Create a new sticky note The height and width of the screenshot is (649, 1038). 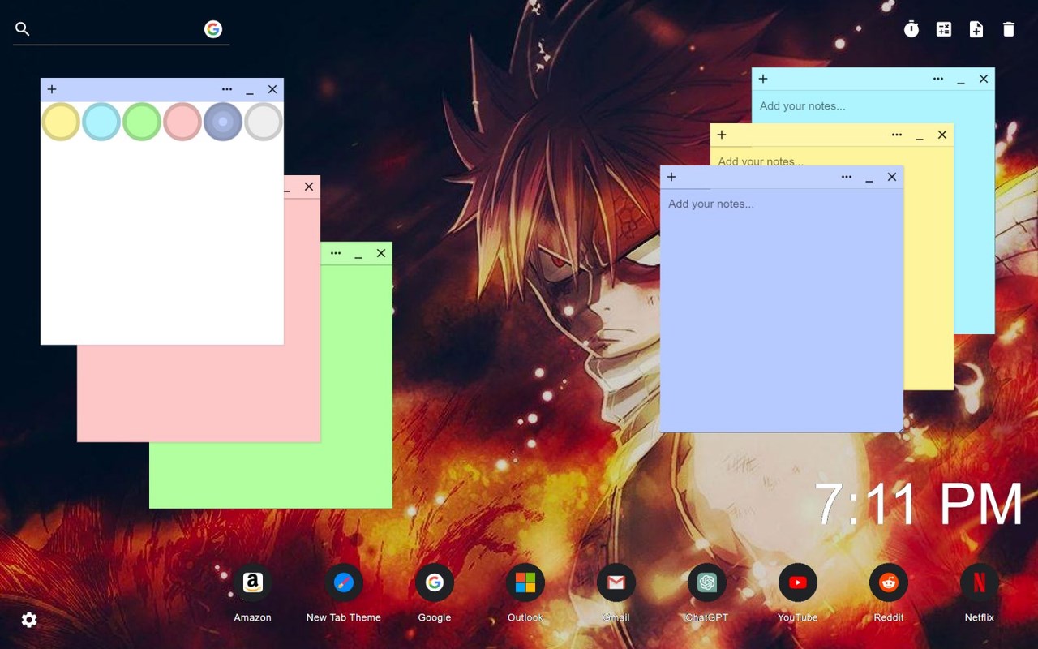click(976, 29)
